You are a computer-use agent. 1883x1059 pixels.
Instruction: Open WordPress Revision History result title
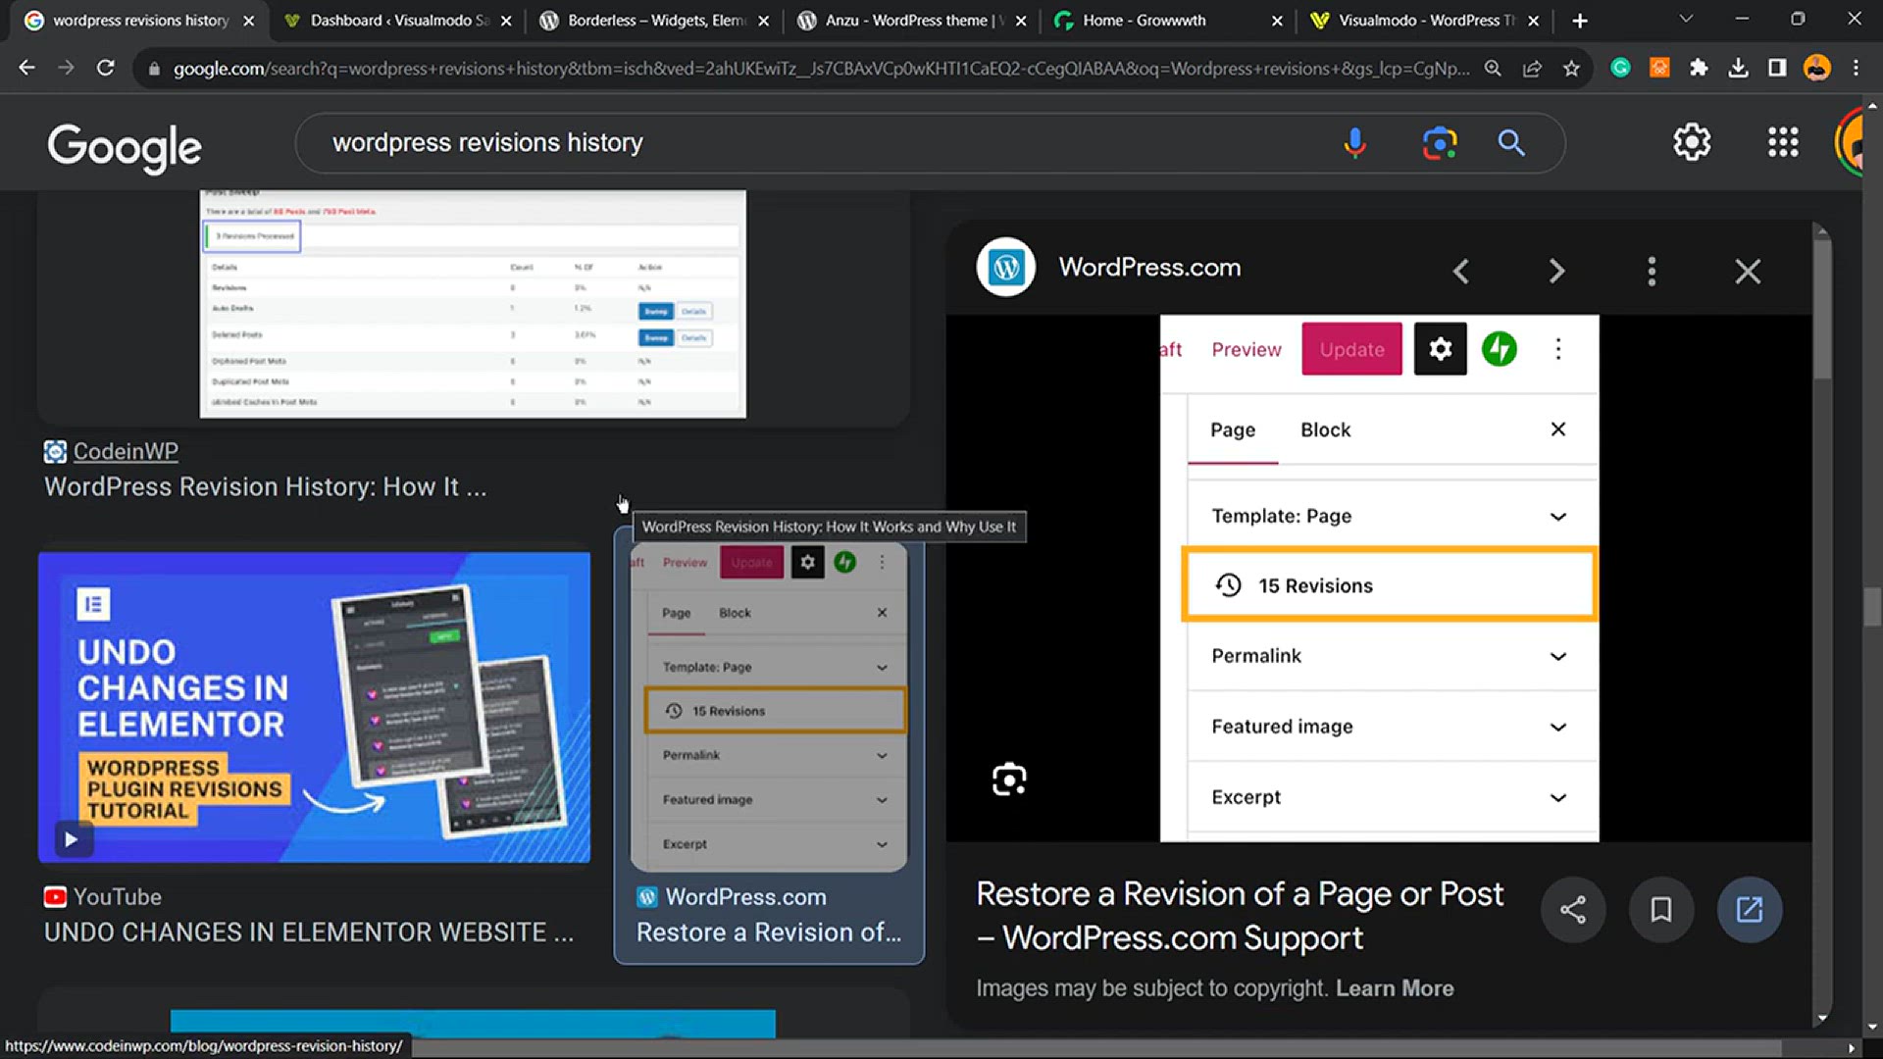pyautogui.click(x=265, y=487)
